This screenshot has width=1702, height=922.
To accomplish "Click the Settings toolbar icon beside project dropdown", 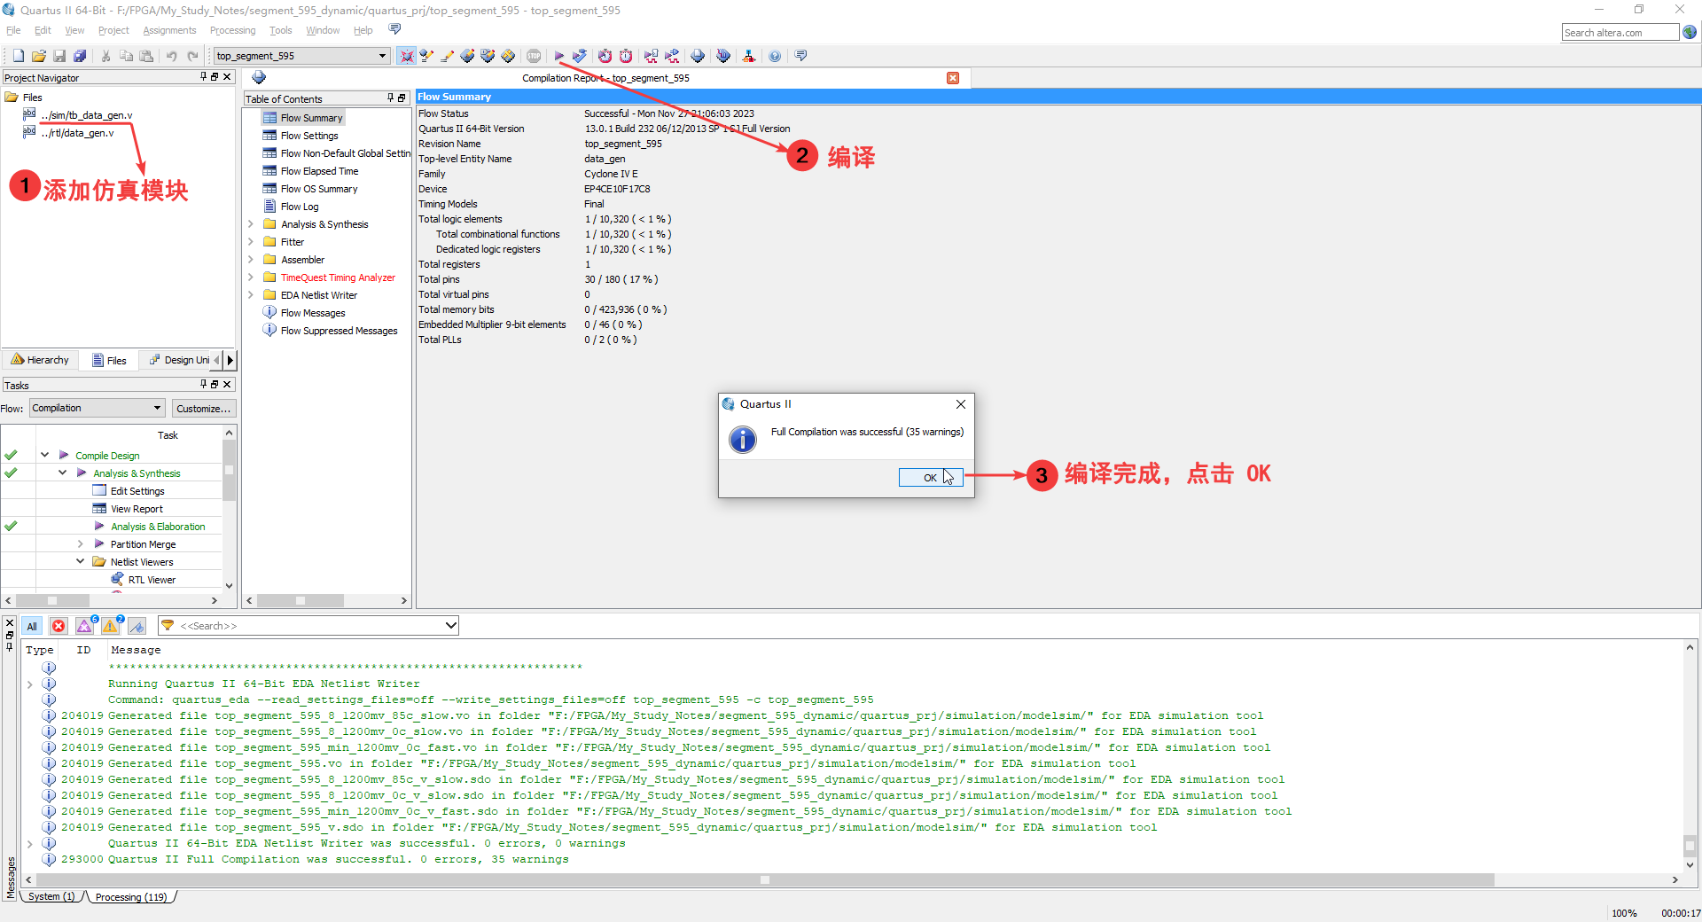I will pos(407,56).
